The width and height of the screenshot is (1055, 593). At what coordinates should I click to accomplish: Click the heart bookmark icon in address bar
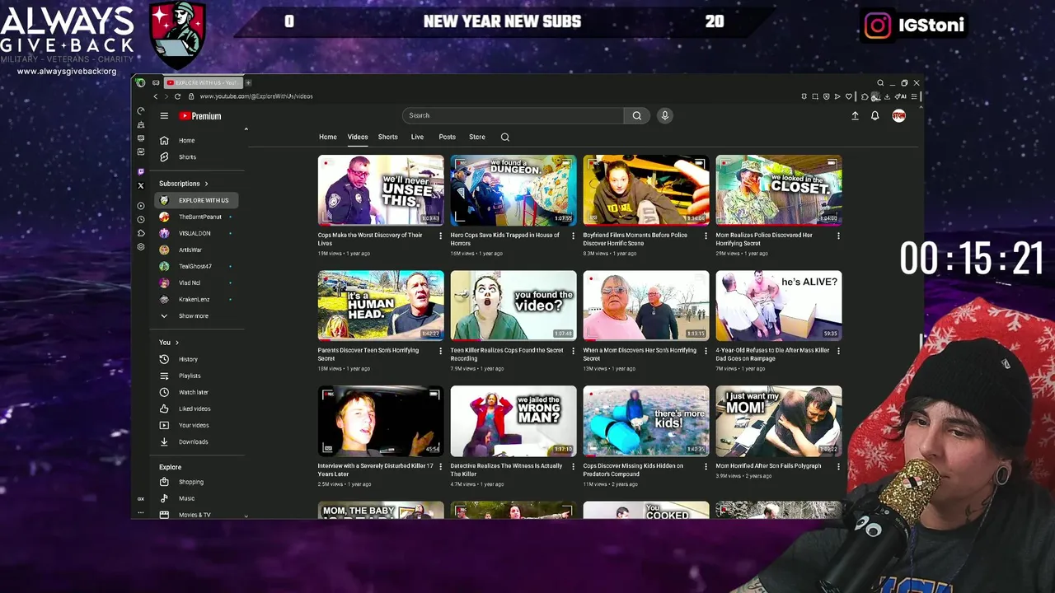point(848,96)
